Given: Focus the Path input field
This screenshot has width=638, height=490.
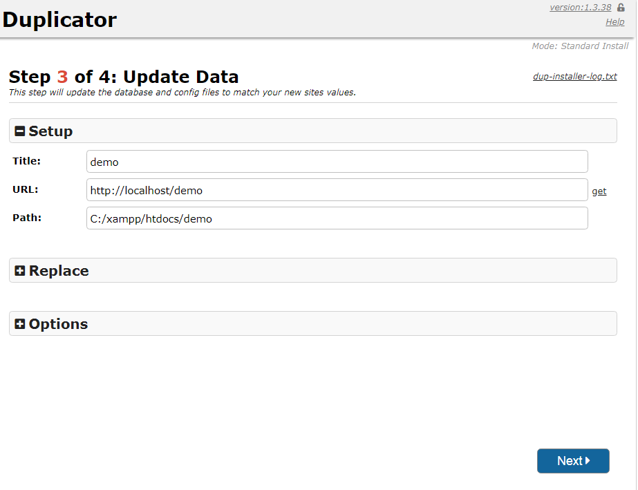Looking at the screenshot, I should 337,218.
